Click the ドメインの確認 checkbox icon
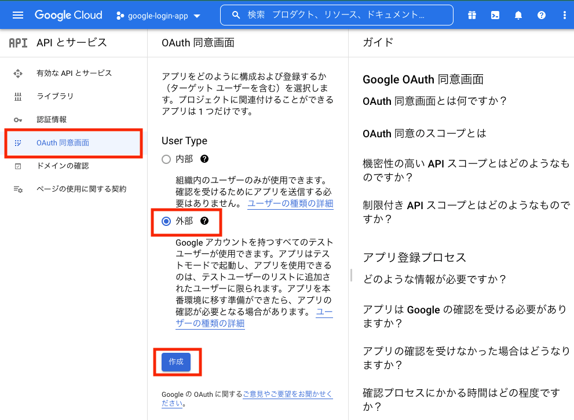Viewport: 574px width, 420px height. (17, 166)
